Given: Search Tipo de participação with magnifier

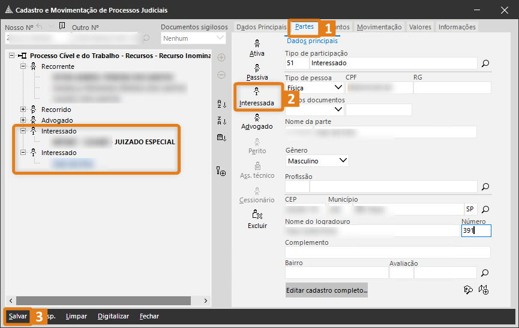Looking at the screenshot, I should click(485, 63).
